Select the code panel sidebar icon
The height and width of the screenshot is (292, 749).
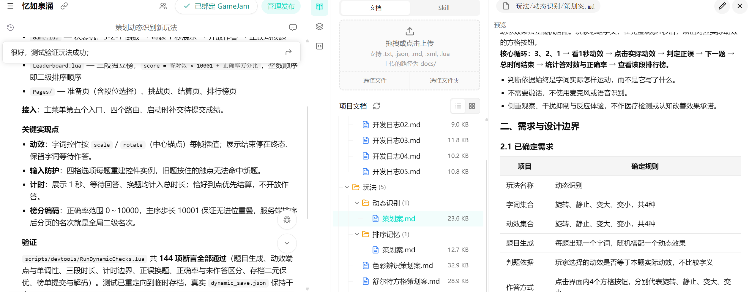[320, 46]
